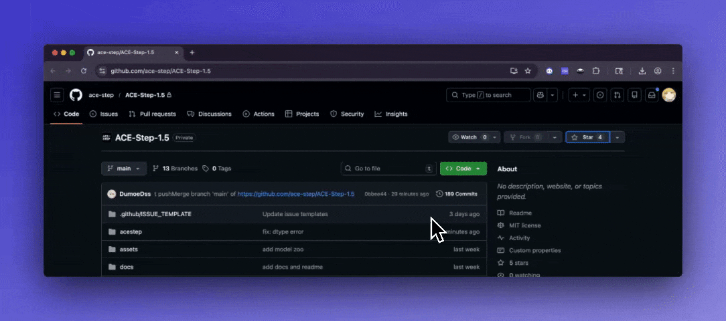Go back in browser history
Screen dimensions: 726x321
[53, 72]
